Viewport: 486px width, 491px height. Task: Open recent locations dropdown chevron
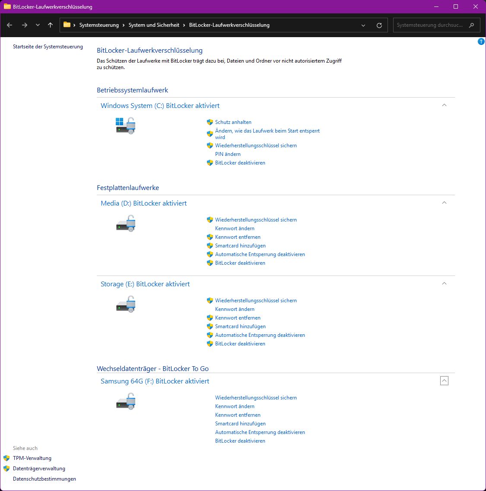pos(38,25)
